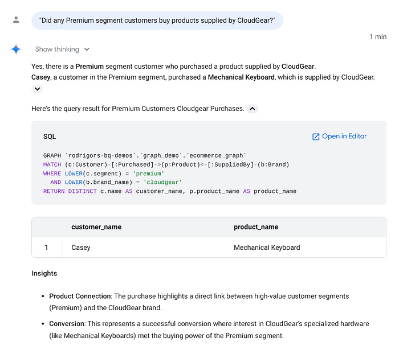399x350 pixels.
Task: Collapse the query result section chevron
Action: [252, 109]
